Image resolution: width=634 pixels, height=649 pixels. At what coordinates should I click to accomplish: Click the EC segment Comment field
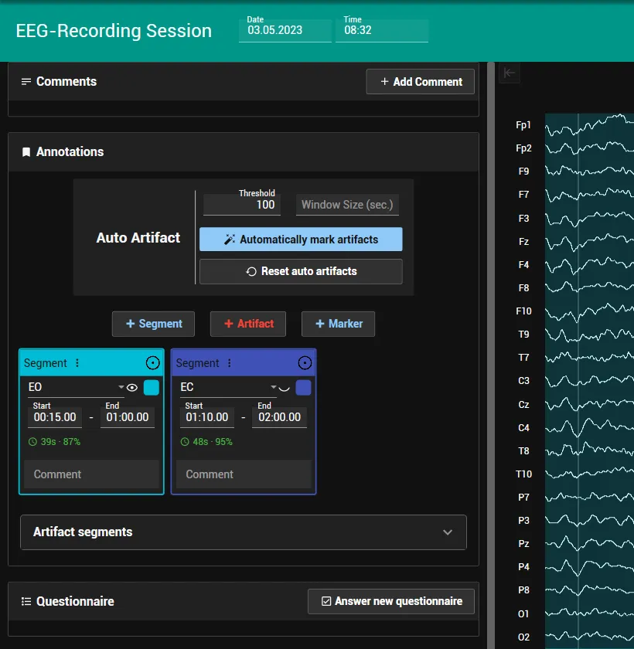click(244, 474)
